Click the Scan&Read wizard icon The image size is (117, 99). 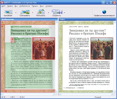pos(8,12)
